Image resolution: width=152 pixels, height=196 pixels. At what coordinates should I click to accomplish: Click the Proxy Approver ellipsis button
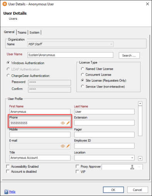(139, 167)
